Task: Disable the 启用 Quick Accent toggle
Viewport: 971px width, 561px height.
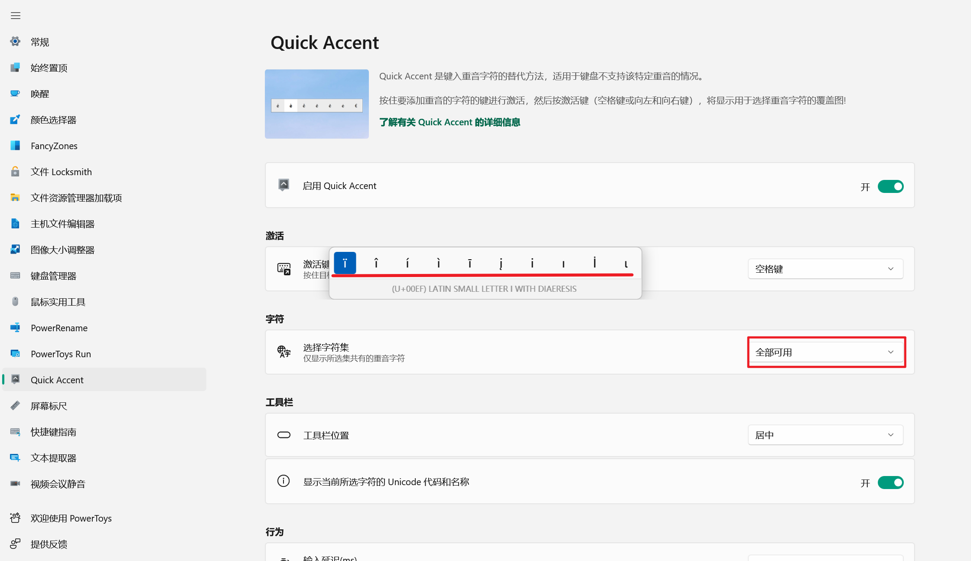Action: point(890,186)
